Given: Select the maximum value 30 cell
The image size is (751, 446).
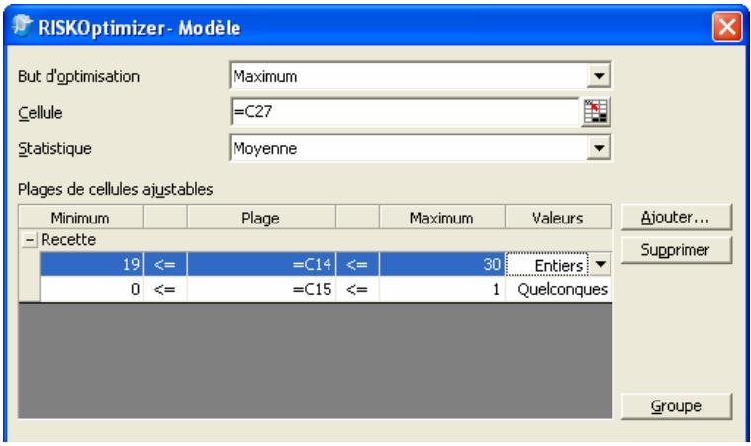Looking at the screenshot, I should coord(441,264).
